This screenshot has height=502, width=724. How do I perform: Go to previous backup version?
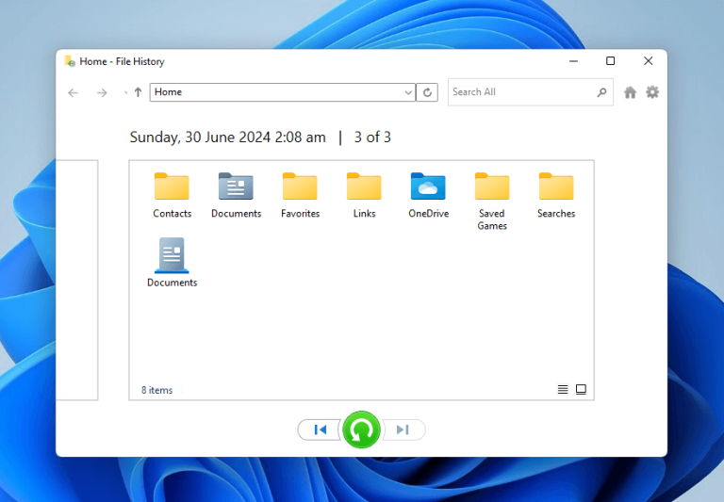[x=320, y=429]
